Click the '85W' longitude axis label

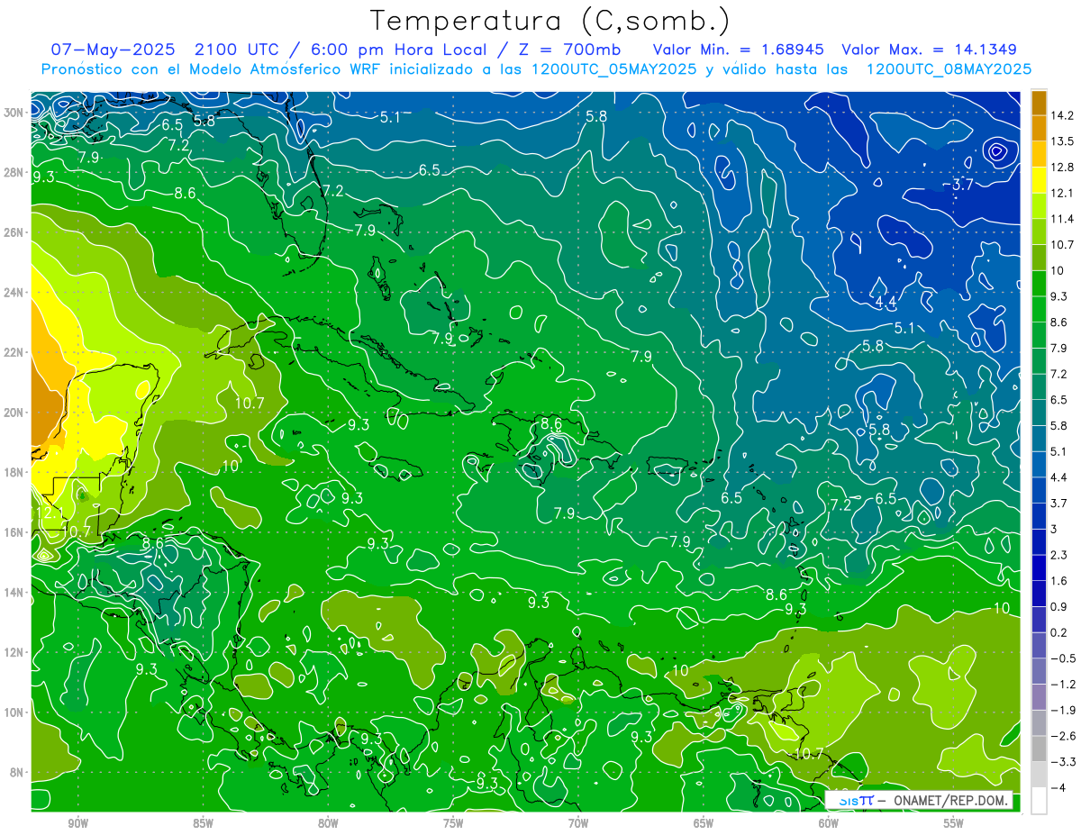pyautogui.click(x=203, y=823)
